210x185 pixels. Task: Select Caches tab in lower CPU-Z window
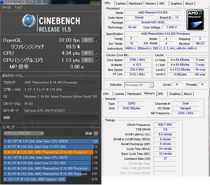(119, 94)
